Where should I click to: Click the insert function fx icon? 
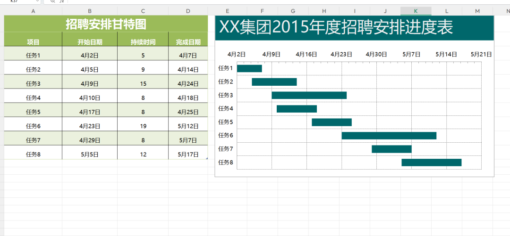click(x=61, y=1)
